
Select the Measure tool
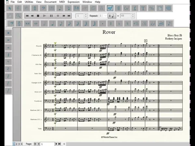coord(52,8)
